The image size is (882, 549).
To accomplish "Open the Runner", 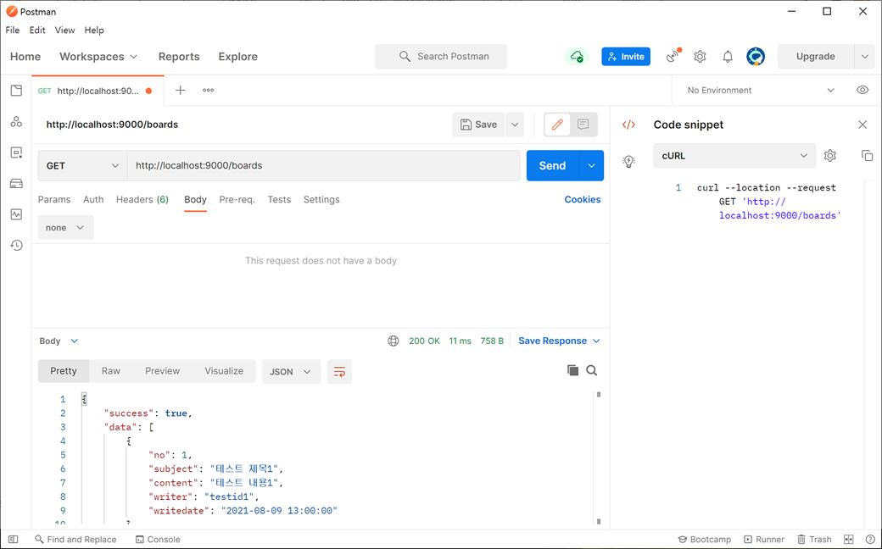I will (x=764, y=540).
